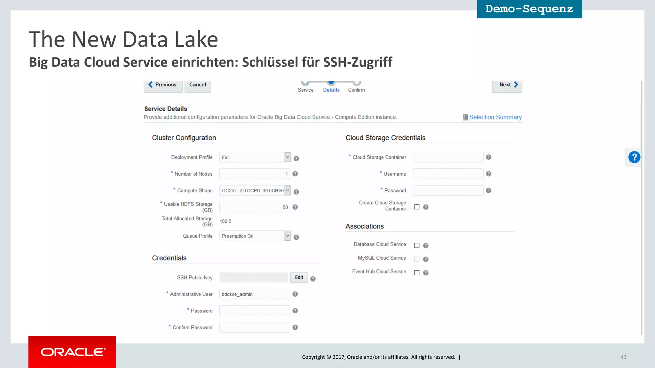This screenshot has width=655, height=368.
Task: Open help for Database Cloud Service
Action: tap(426, 245)
